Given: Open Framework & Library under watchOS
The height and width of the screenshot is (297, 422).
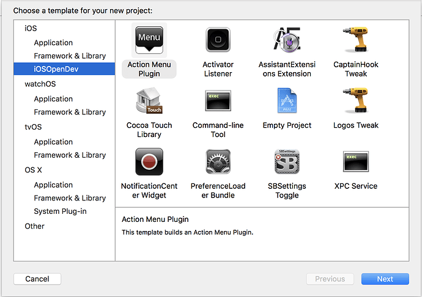Looking at the screenshot, I should click(70, 112).
